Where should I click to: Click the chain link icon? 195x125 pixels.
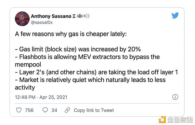tap(68, 110)
